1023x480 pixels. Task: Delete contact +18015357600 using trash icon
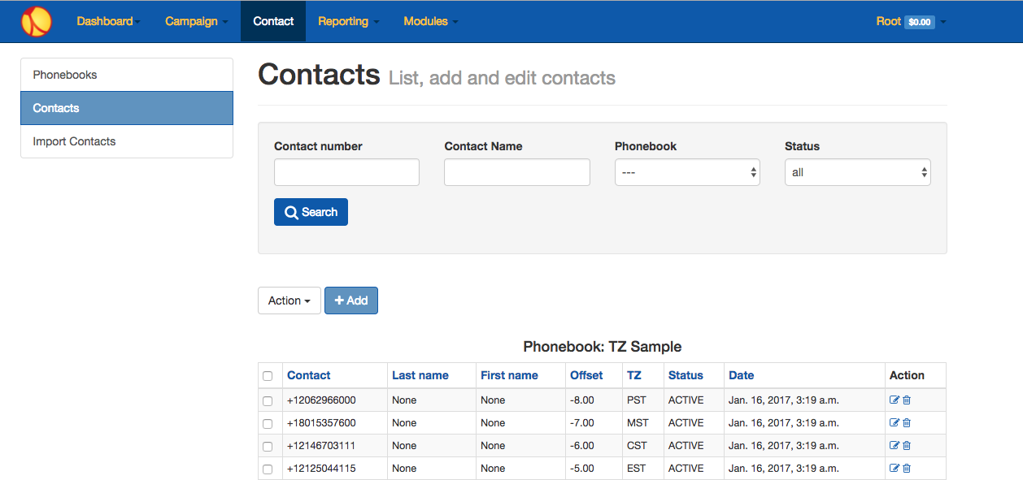907,423
